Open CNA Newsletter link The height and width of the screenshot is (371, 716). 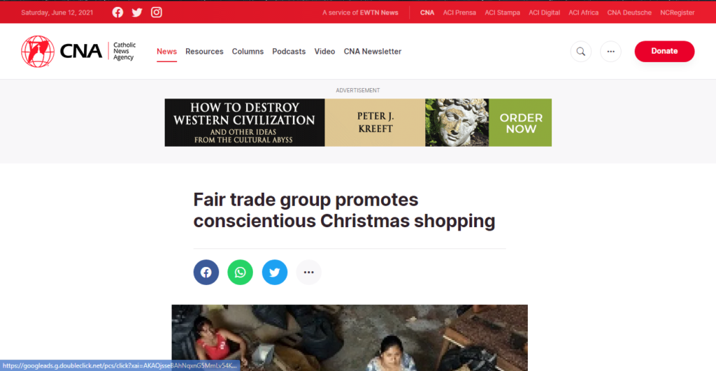pyautogui.click(x=372, y=52)
